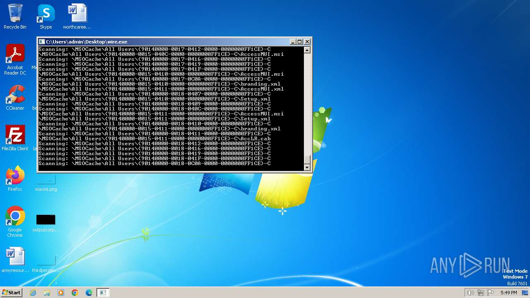Open Google Chrome desktop shortcut
Image resolution: width=530 pixels, height=298 pixels.
(x=15, y=222)
